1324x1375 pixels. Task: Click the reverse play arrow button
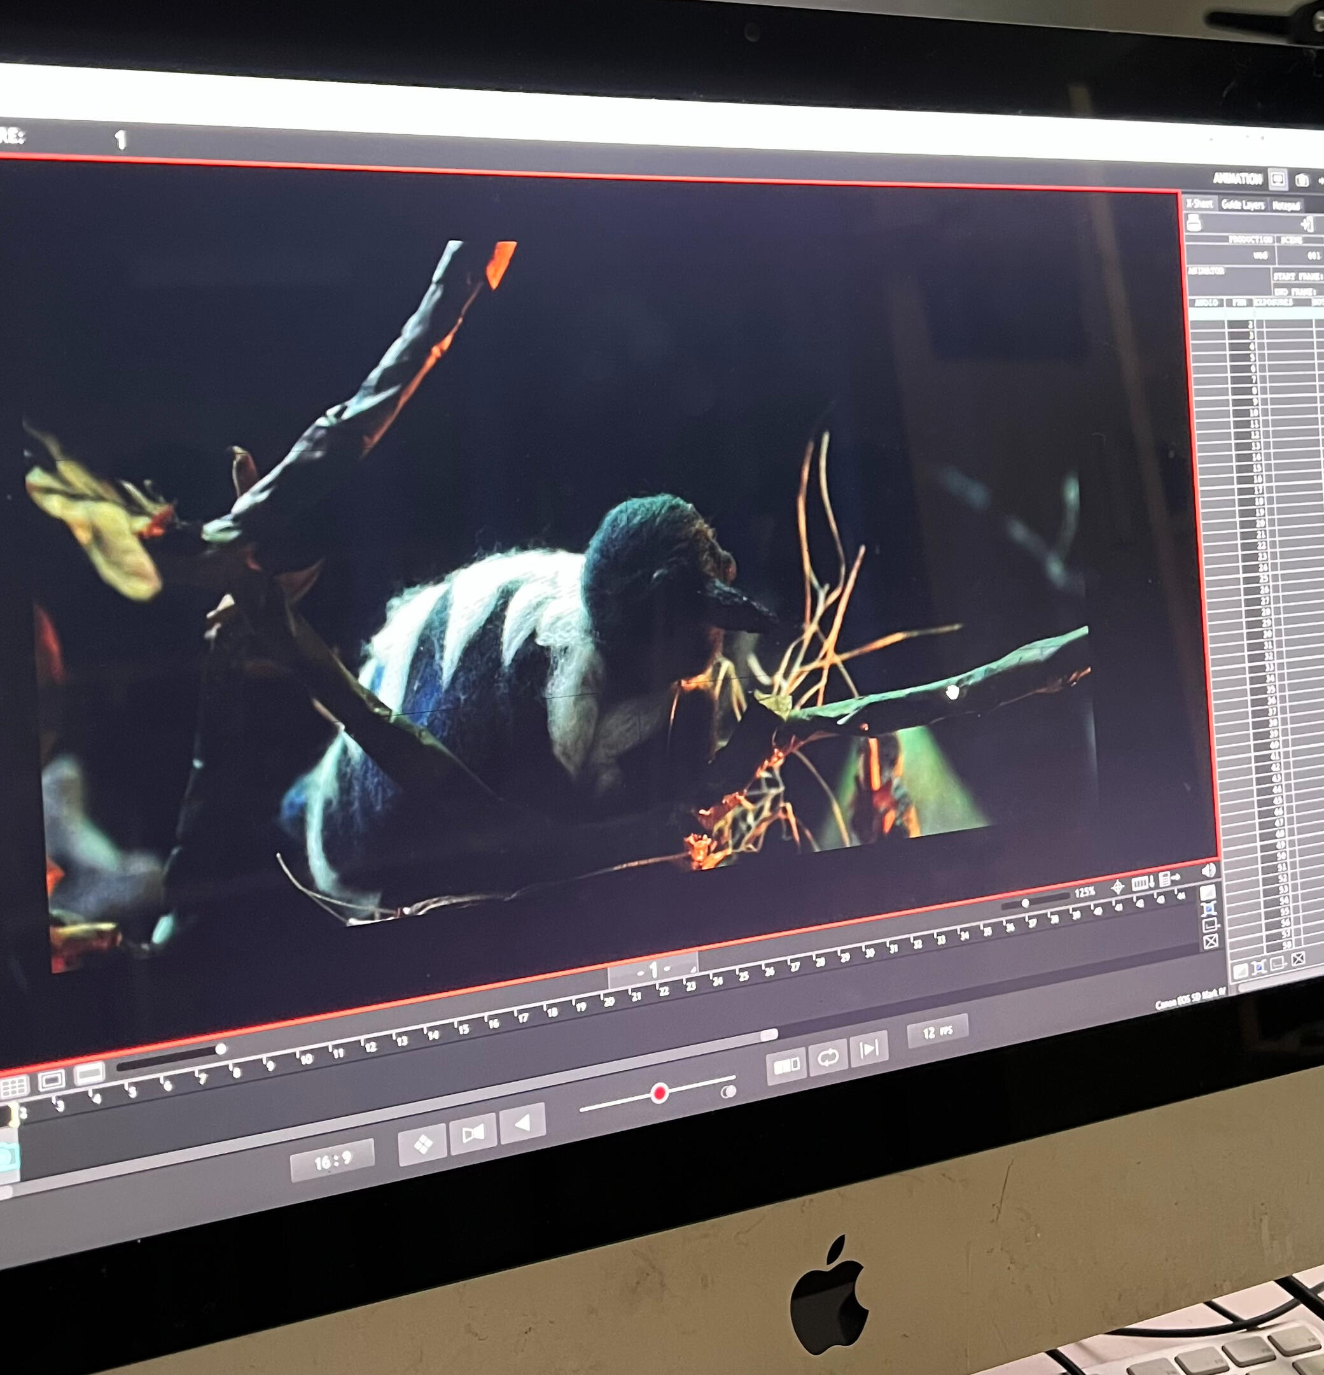(x=522, y=1123)
